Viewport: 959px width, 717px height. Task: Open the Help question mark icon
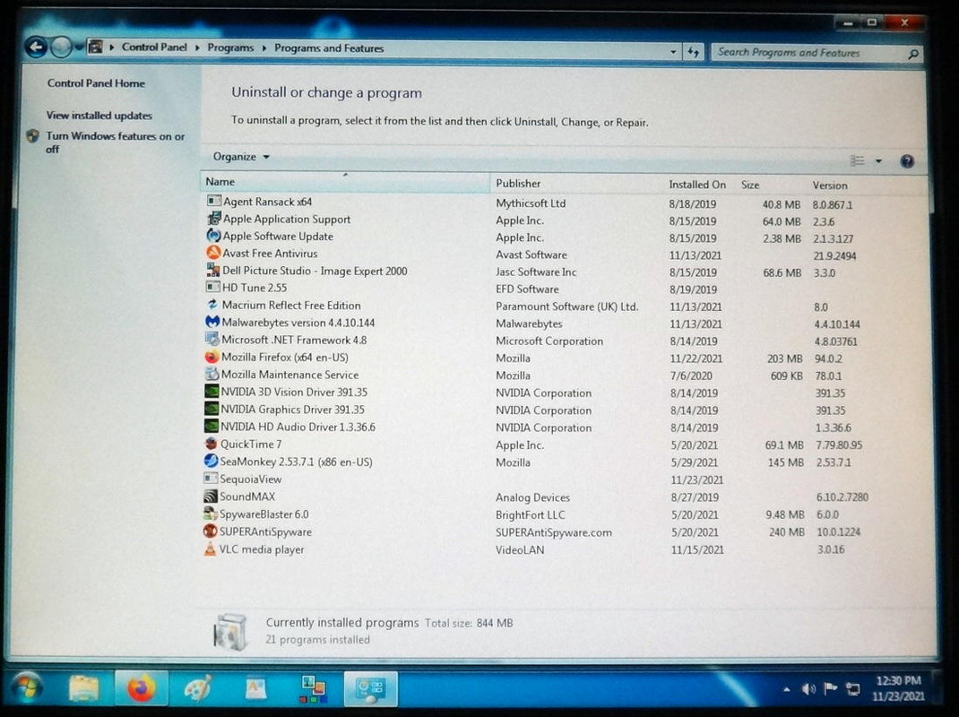click(907, 161)
